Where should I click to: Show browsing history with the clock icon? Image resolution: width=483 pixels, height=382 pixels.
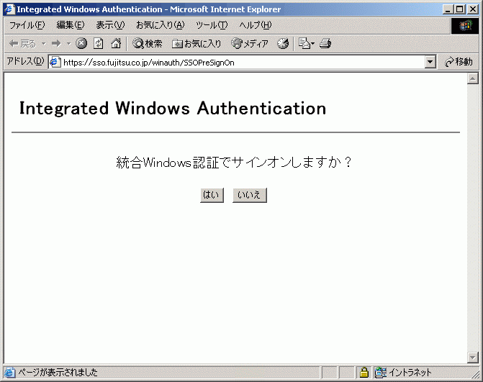pos(283,44)
